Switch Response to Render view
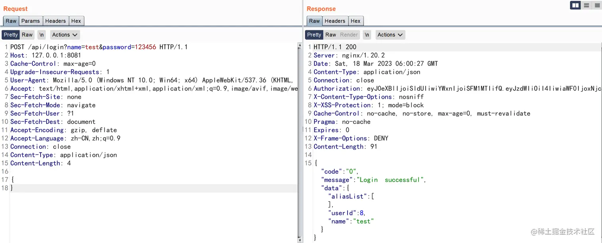Image resolution: width=602 pixels, height=243 pixels. point(349,35)
